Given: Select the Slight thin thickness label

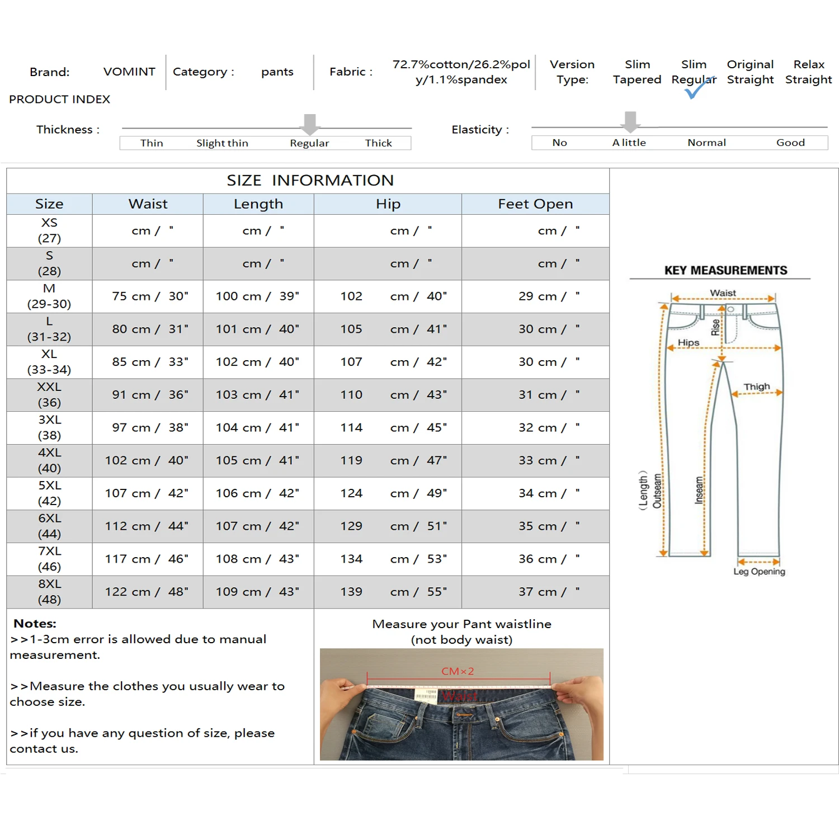Looking at the screenshot, I should point(222,143).
